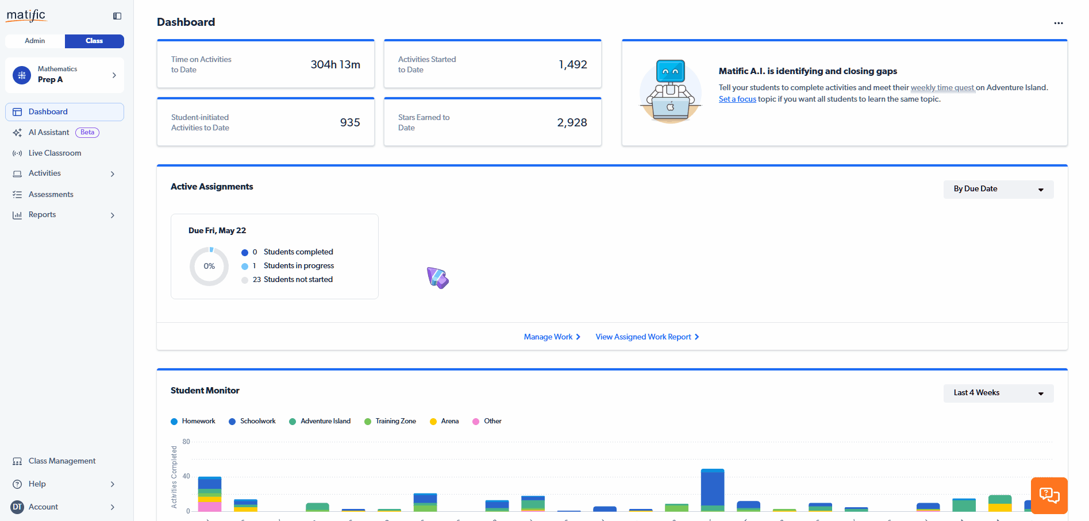The image size is (1089, 521).
Task: Click the Assessments checklist icon
Action: pyautogui.click(x=17, y=195)
